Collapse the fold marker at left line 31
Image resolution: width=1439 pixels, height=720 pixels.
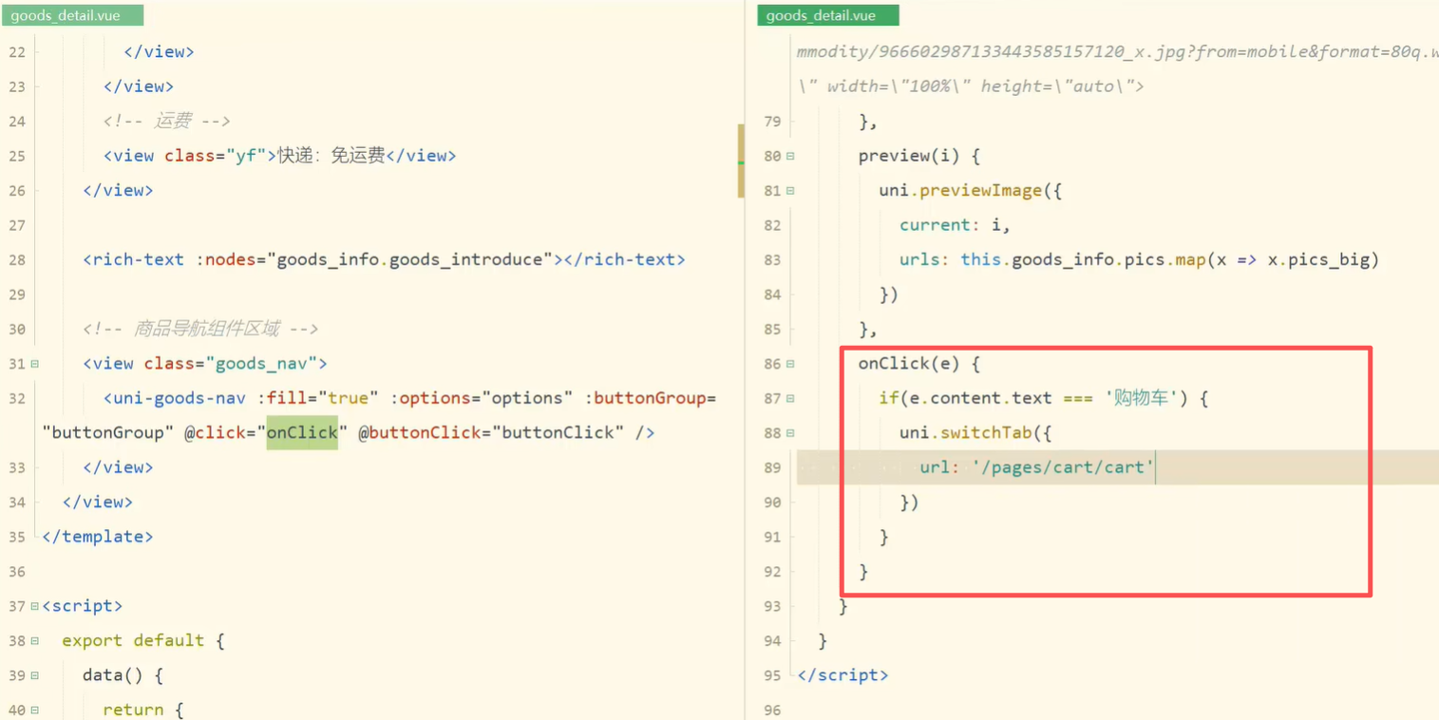[x=34, y=364]
